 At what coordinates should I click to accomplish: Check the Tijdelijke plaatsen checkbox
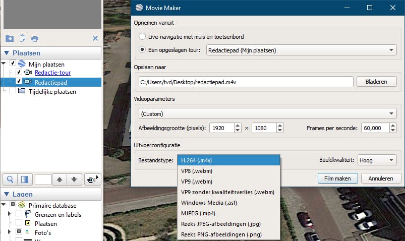tap(13, 91)
